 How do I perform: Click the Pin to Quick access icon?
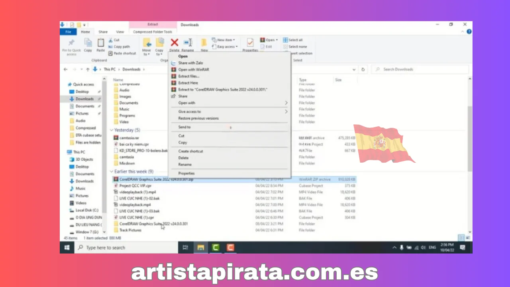pos(71,43)
